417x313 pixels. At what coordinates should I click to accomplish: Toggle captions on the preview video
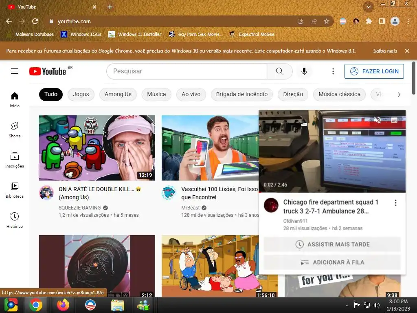394,120
